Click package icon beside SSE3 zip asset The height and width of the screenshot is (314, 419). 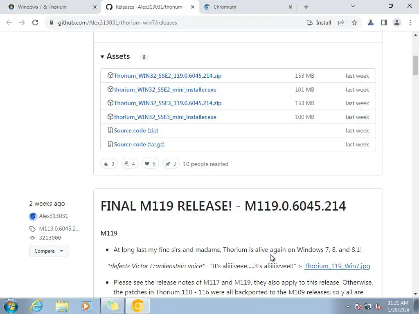pyautogui.click(x=110, y=103)
